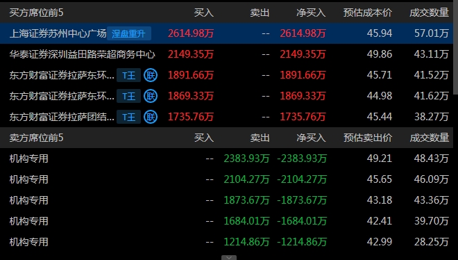Viewport: 458px width, 260px height.
Task: Click the volume value 39.70万
Action: pos(432,221)
